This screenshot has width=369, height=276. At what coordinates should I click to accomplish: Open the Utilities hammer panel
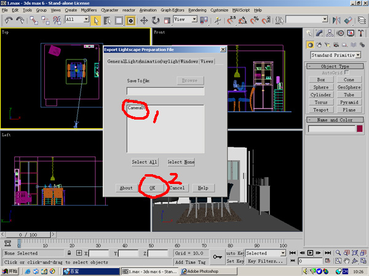coord(362,34)
